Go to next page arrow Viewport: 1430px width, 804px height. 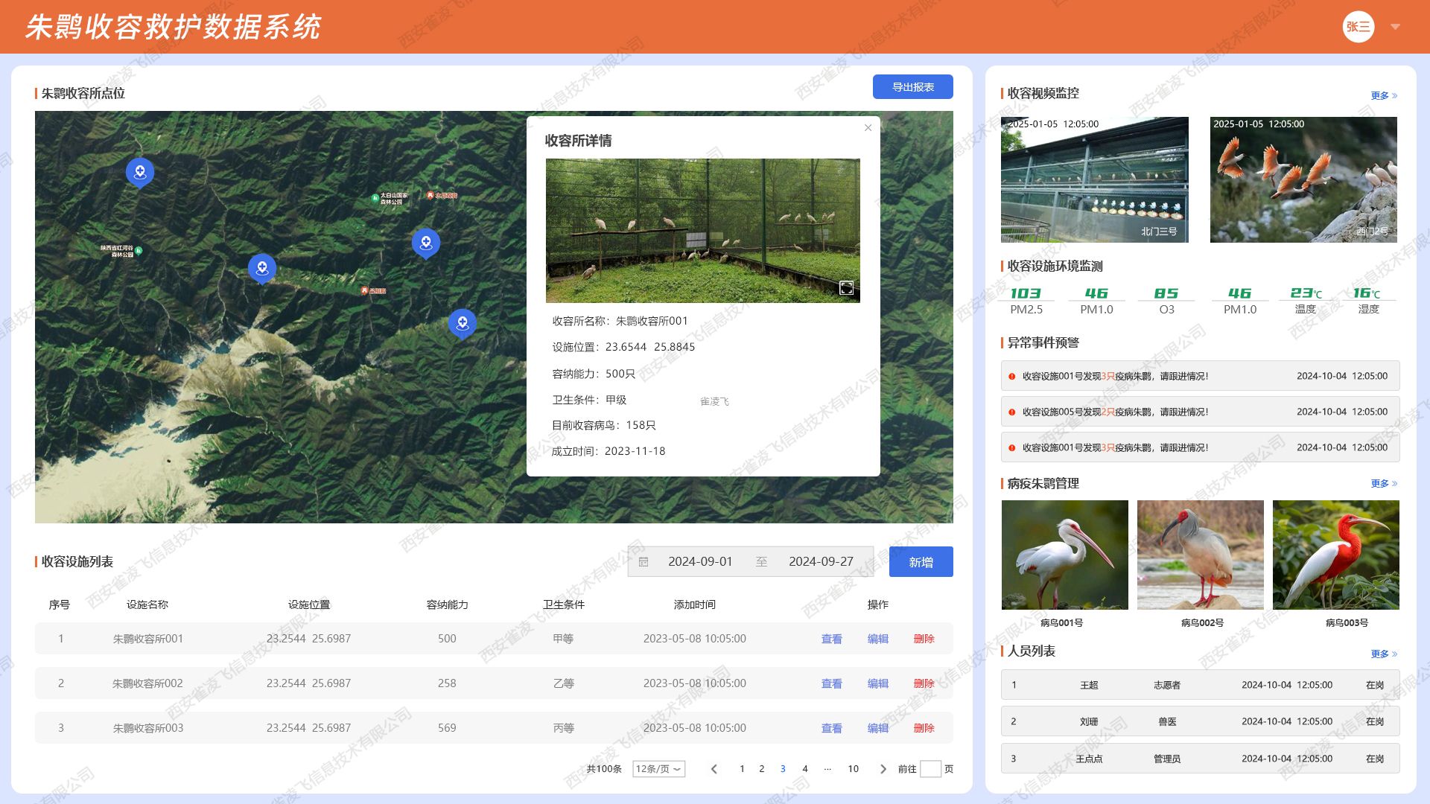(883, 769)
